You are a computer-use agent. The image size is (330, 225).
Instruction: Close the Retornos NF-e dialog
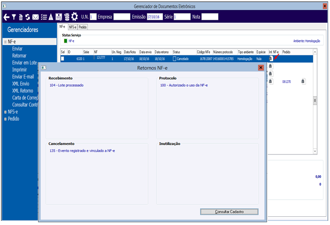click(x=261, y=68)
